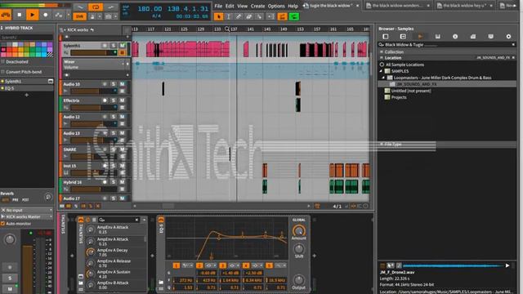This screenshot has height=294, width=523.
Task: Select the Pen tool
Action: pyautogui.click(x=239, y=16)
